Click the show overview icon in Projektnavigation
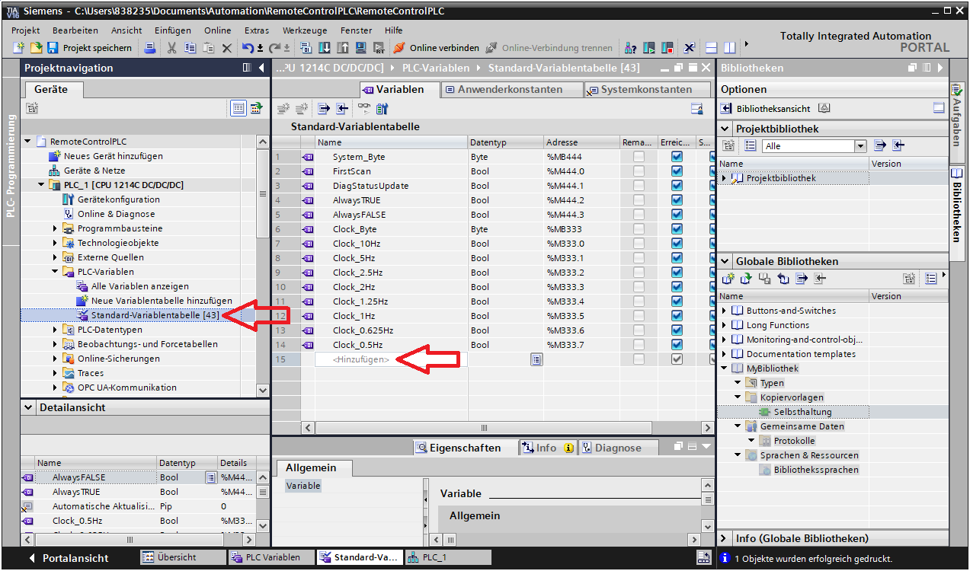The width and height of the screenshot is (970, 571). [238, 109]
